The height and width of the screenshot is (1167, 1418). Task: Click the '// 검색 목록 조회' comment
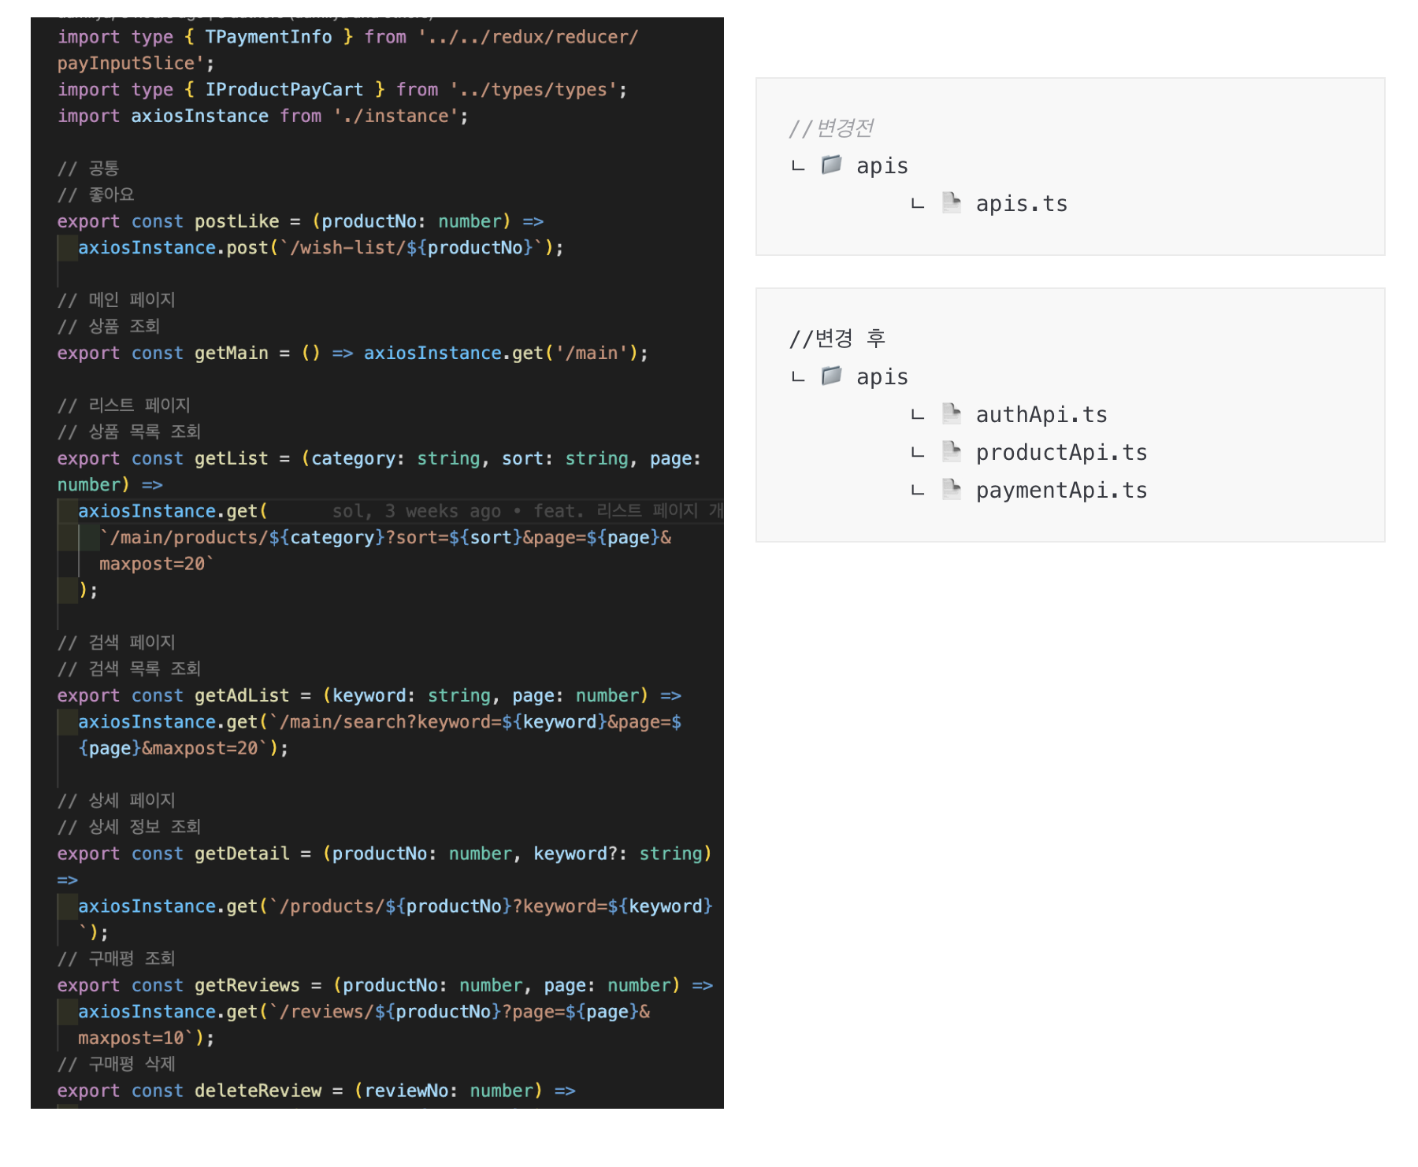tap(129, 669)
